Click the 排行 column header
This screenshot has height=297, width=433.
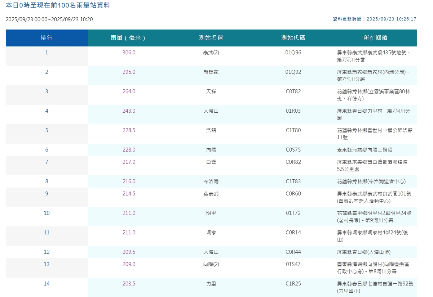point(47,38)
